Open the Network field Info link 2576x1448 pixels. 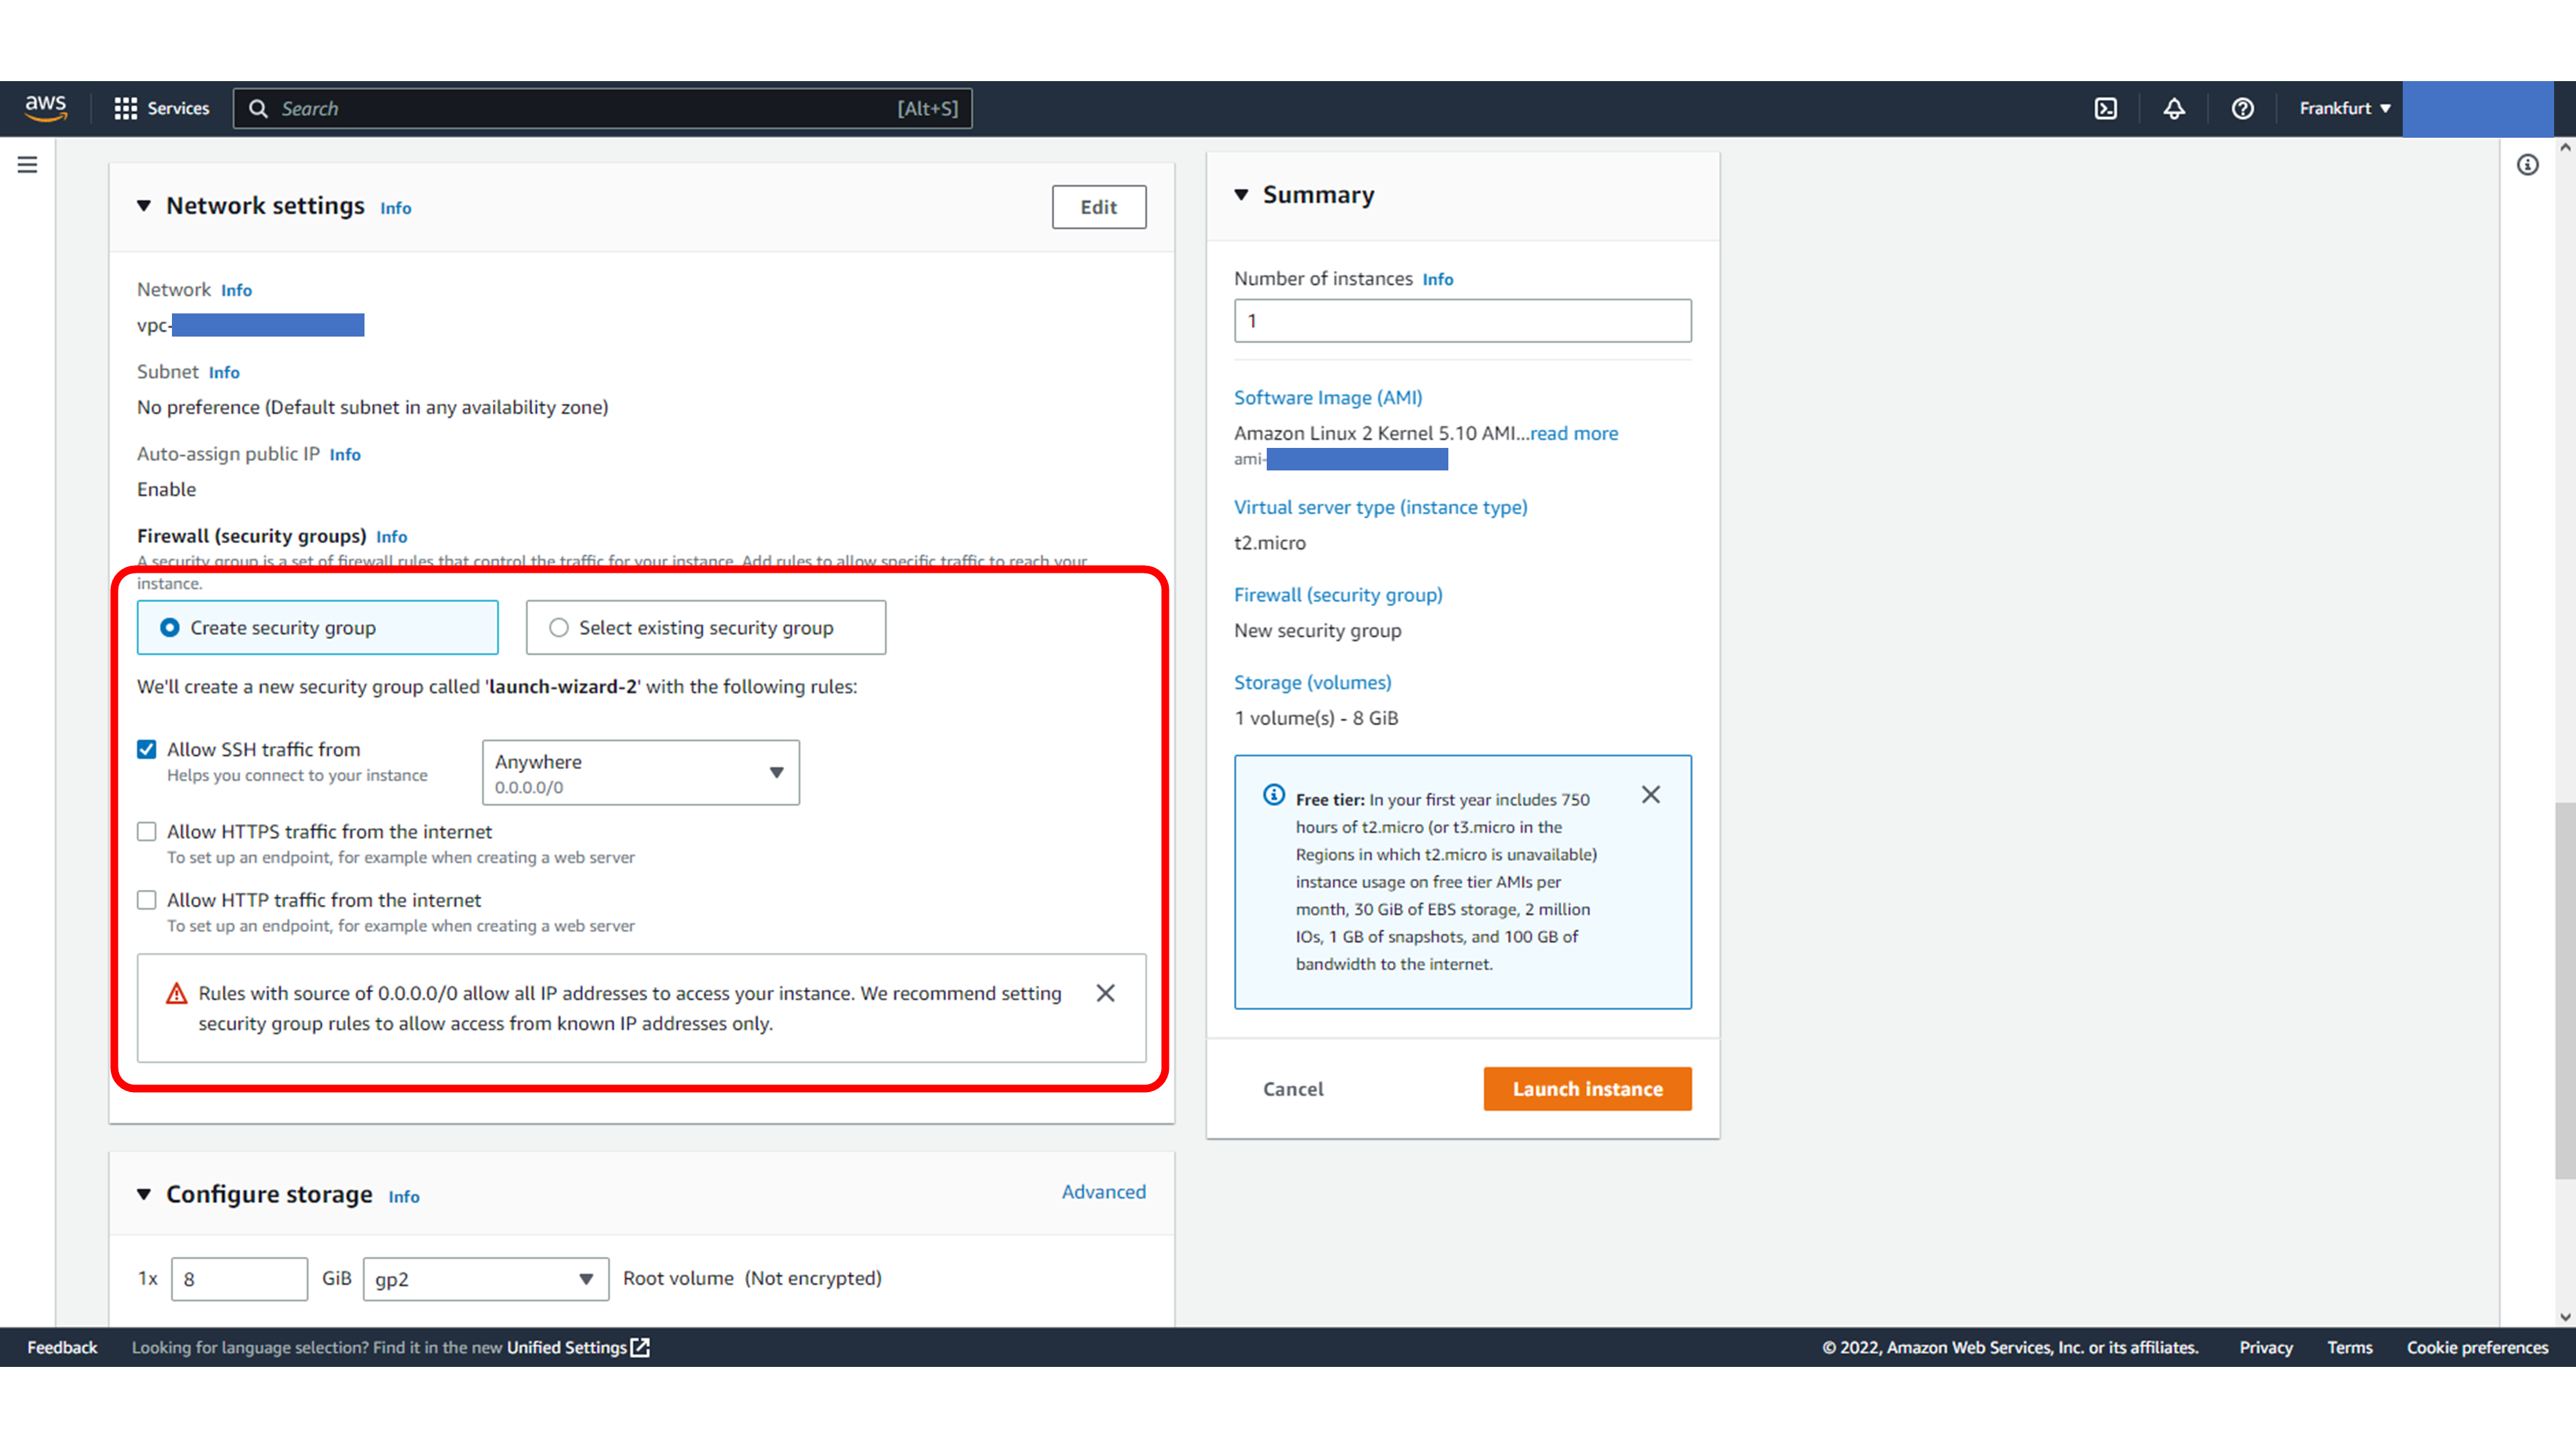click(x=236, y=290)
